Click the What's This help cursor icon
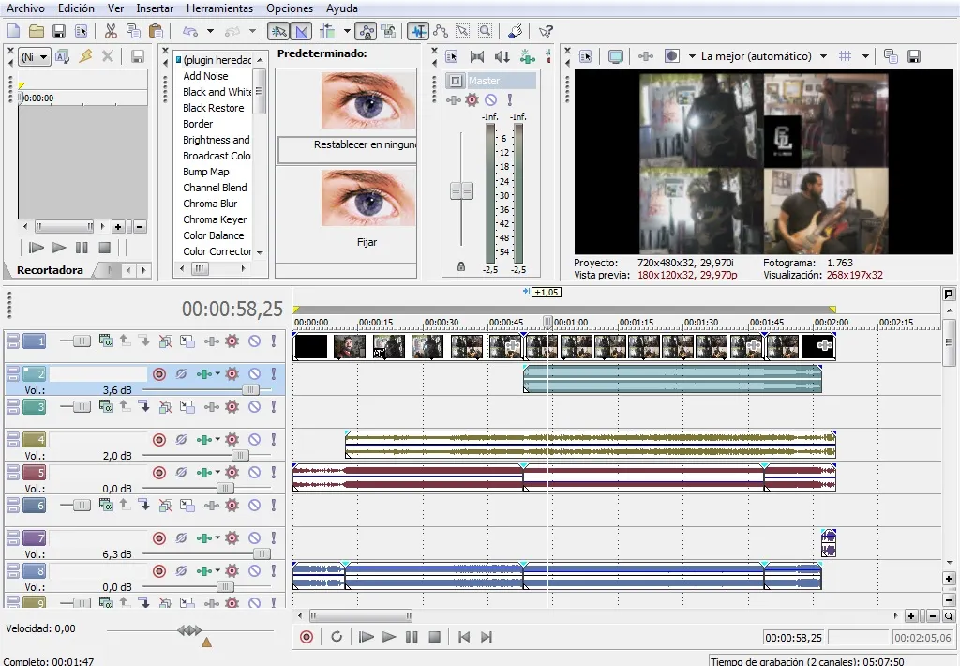 (546, 31)
